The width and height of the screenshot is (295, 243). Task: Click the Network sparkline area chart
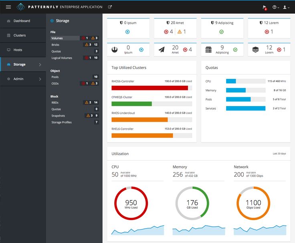coord(260,230)
